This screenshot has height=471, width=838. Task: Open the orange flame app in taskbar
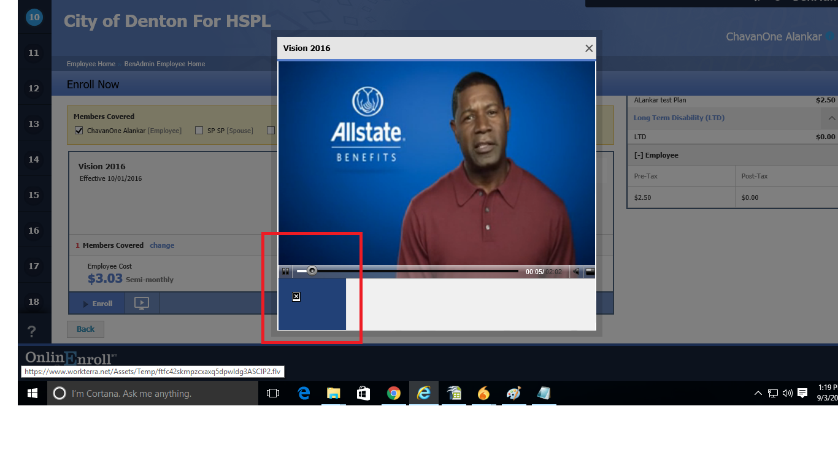tap(484, 393)
